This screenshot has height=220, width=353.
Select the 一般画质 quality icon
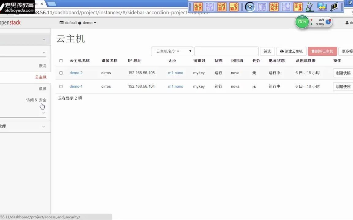click(233, 6)
